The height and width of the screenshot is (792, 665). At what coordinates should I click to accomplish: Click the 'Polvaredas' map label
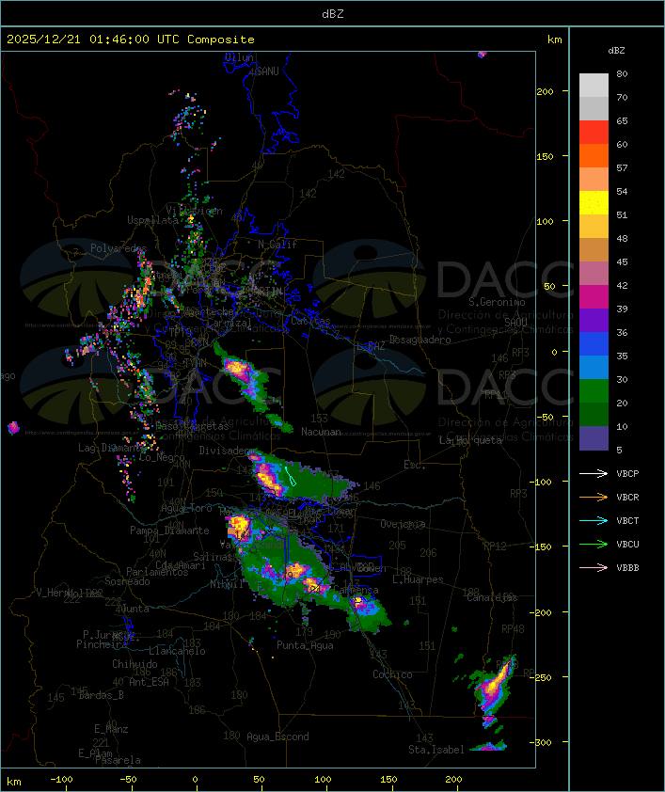[x=119, y=248]
